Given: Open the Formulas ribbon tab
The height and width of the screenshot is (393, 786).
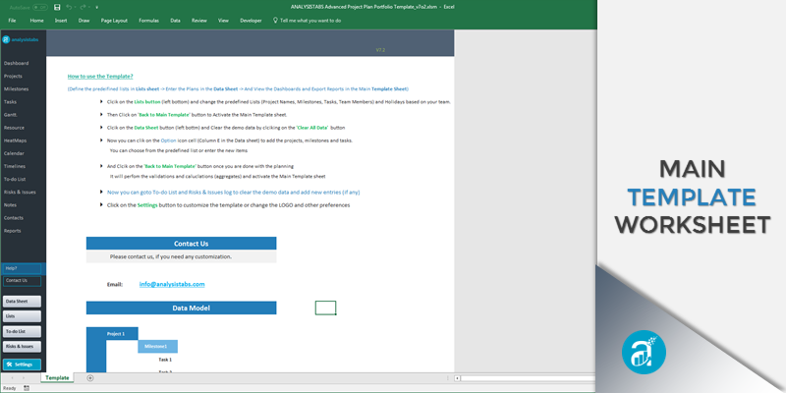Looking at the screenshot, I should pyautogui.click(x=148, y=20).
